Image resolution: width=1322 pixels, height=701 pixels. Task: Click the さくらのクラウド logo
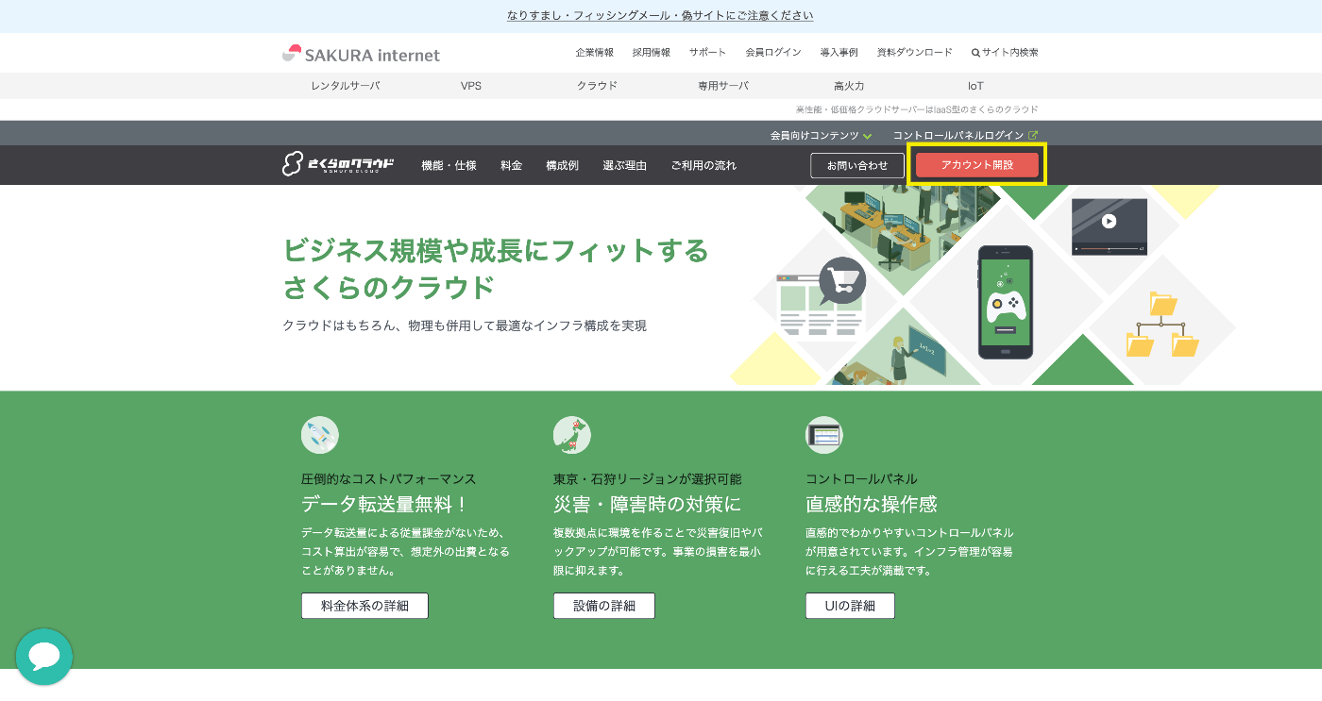pos(338,164)
